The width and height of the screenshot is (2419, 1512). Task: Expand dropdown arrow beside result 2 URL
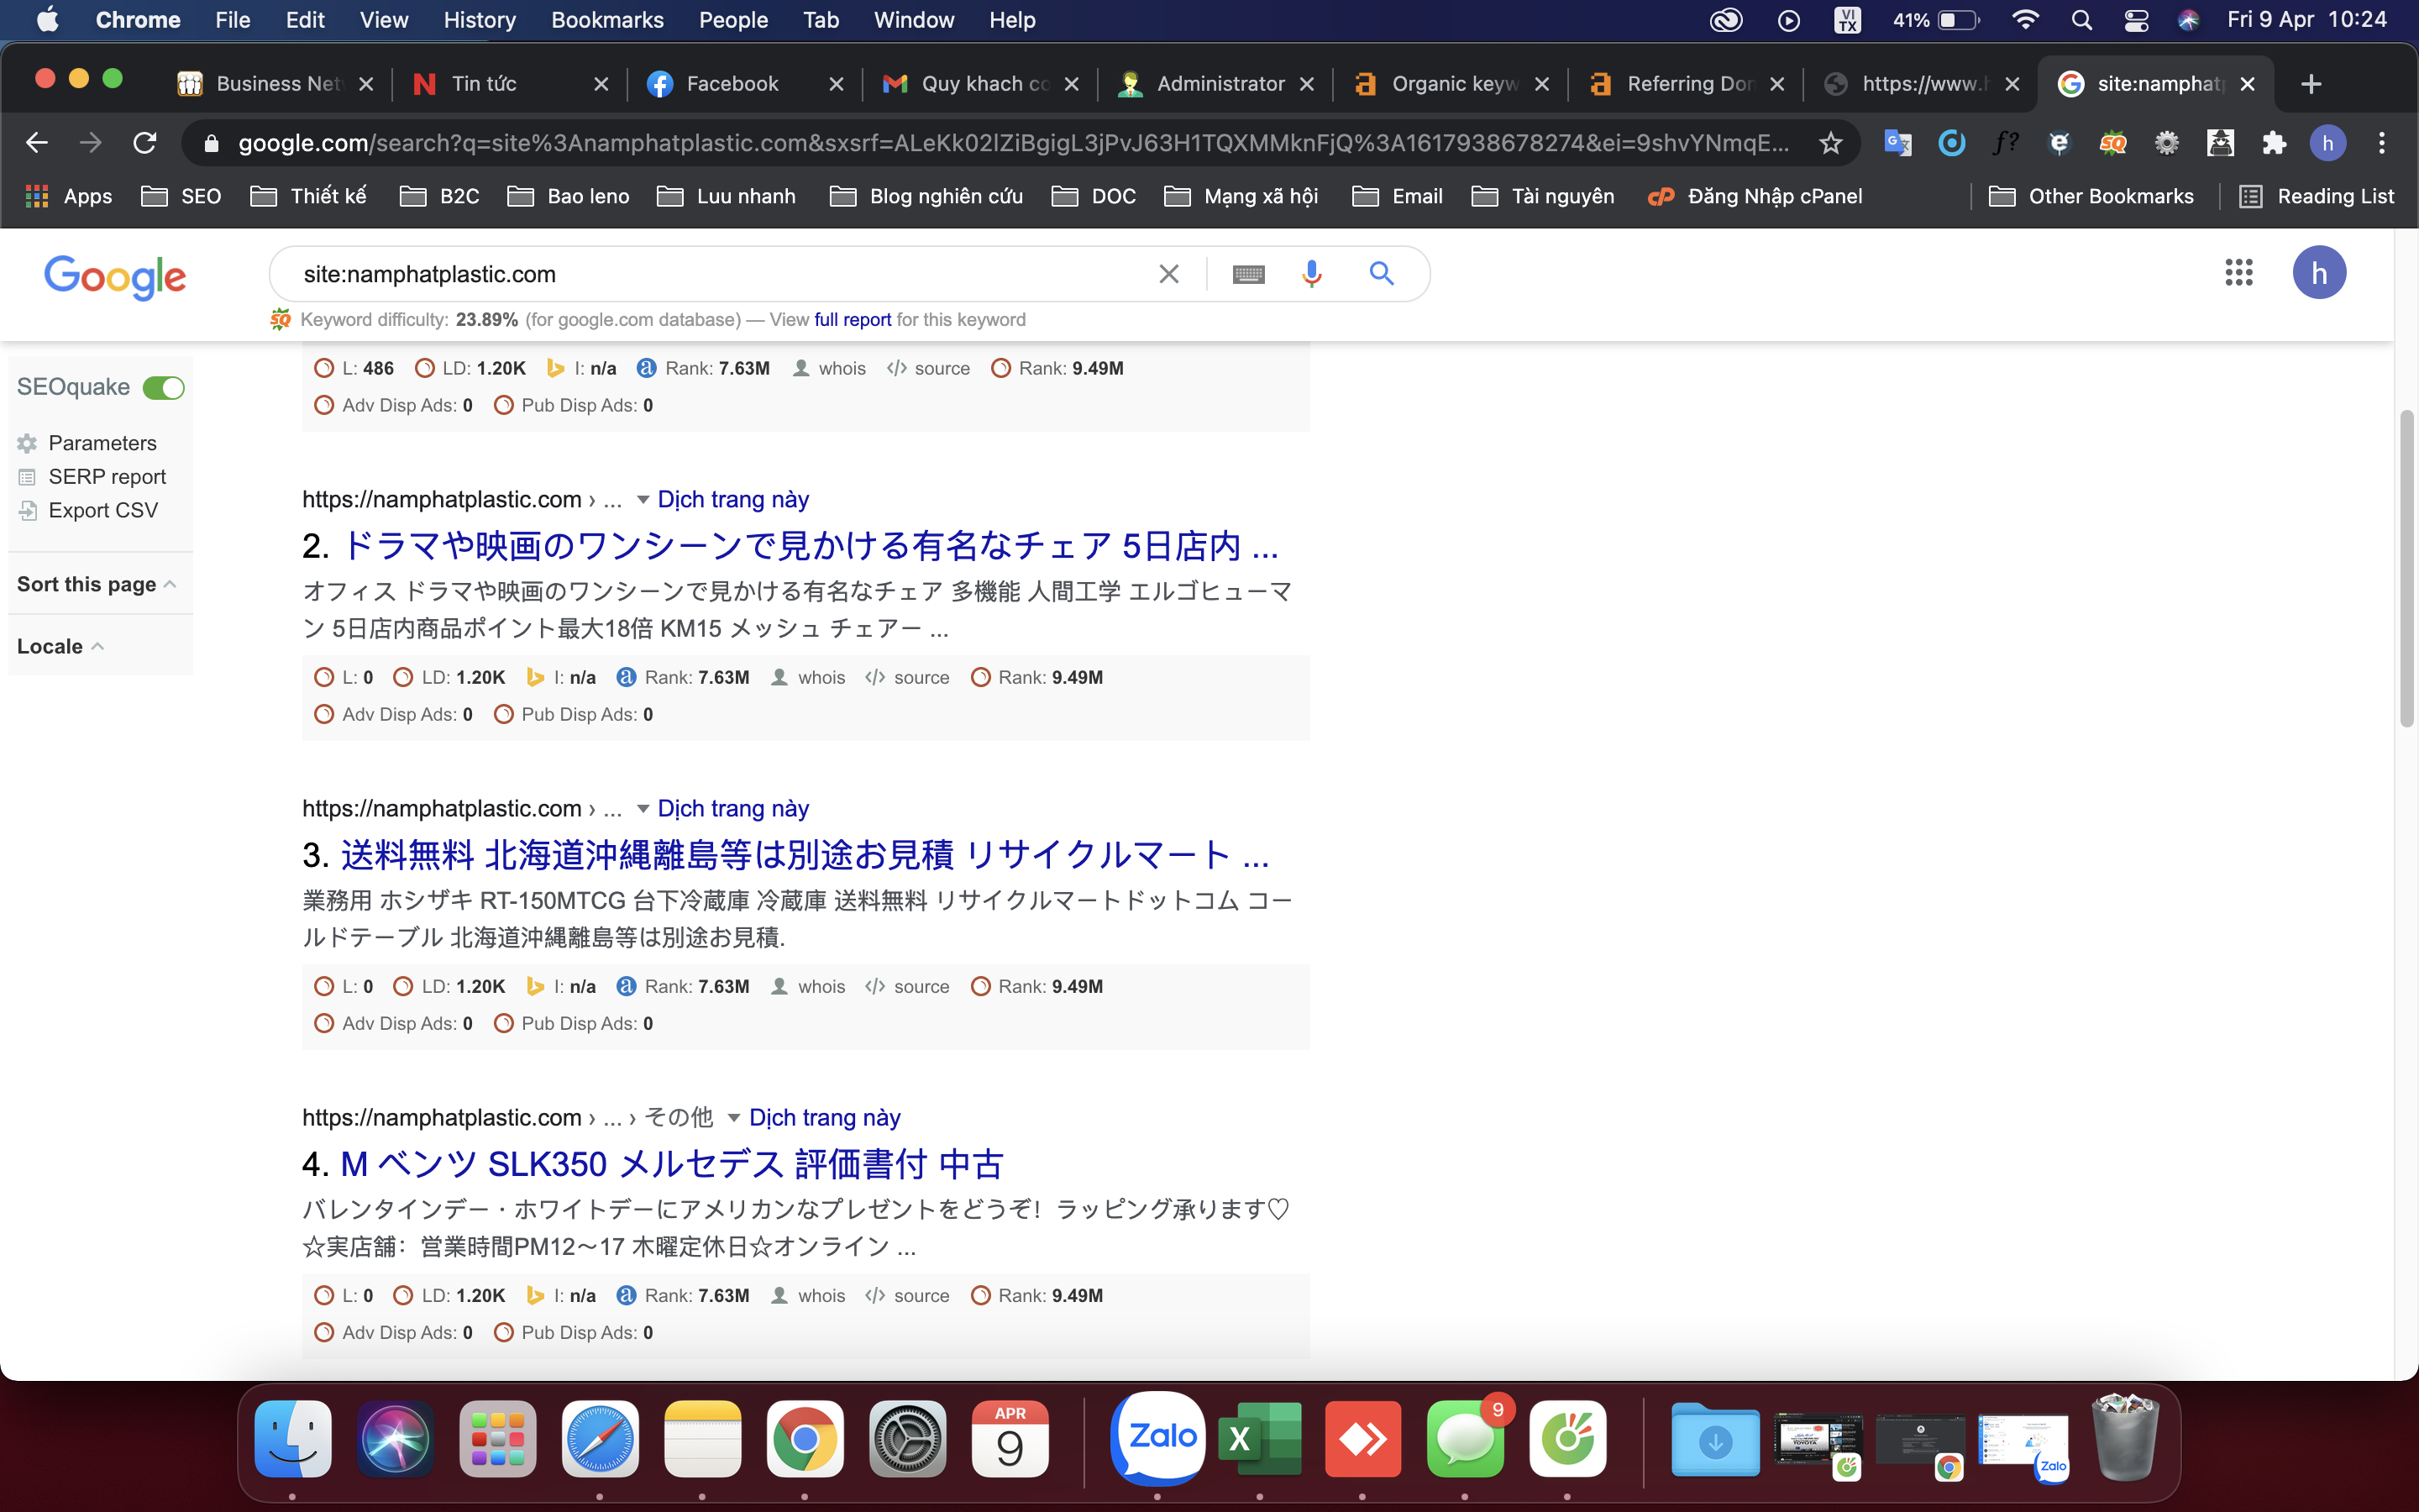click(643, 500)
